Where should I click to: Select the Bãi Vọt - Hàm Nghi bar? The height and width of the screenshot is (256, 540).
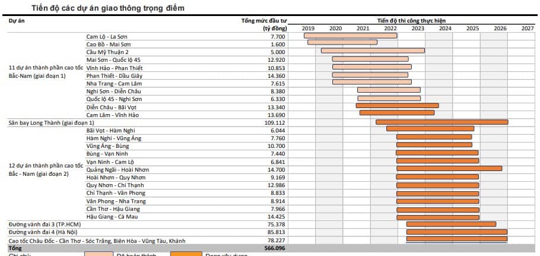point(430,128)
